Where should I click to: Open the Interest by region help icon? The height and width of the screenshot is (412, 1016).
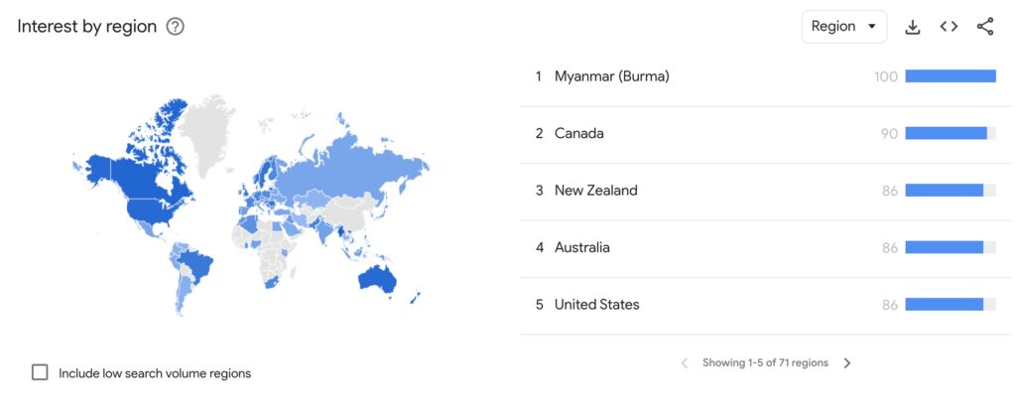[x=175, y=27]
